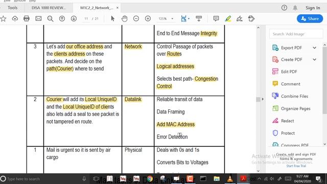
Task: Add a sticky note comment
Action: (x=216, y=18)
